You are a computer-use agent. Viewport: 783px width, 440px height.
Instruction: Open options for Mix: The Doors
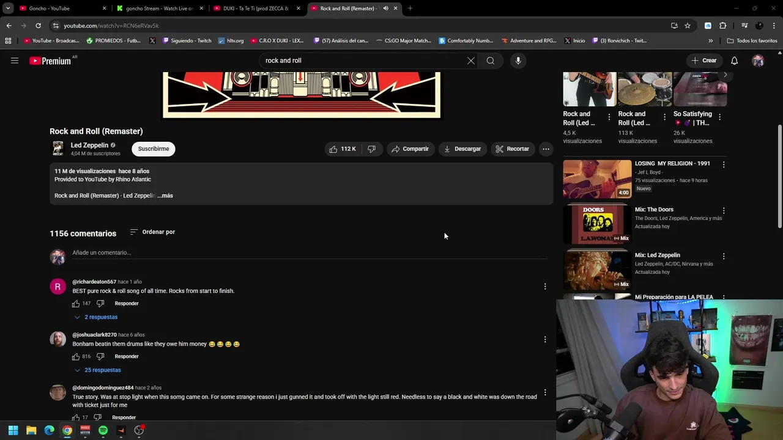[724, 211]
